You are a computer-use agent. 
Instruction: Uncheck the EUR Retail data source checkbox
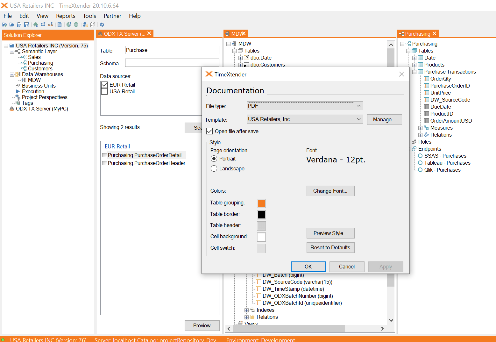click(x=104, y=85)
